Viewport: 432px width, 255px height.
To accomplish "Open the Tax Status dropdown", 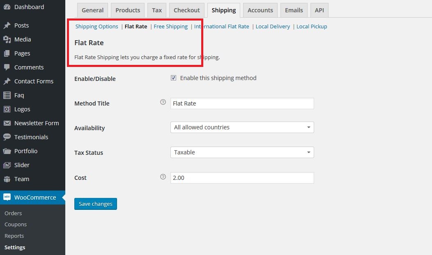I will click(242, 152).
